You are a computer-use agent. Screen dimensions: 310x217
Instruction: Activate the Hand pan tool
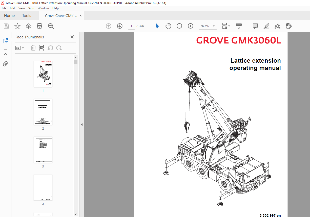168,26
